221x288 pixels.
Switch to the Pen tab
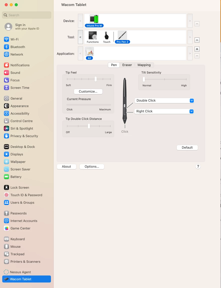(114, 65)
